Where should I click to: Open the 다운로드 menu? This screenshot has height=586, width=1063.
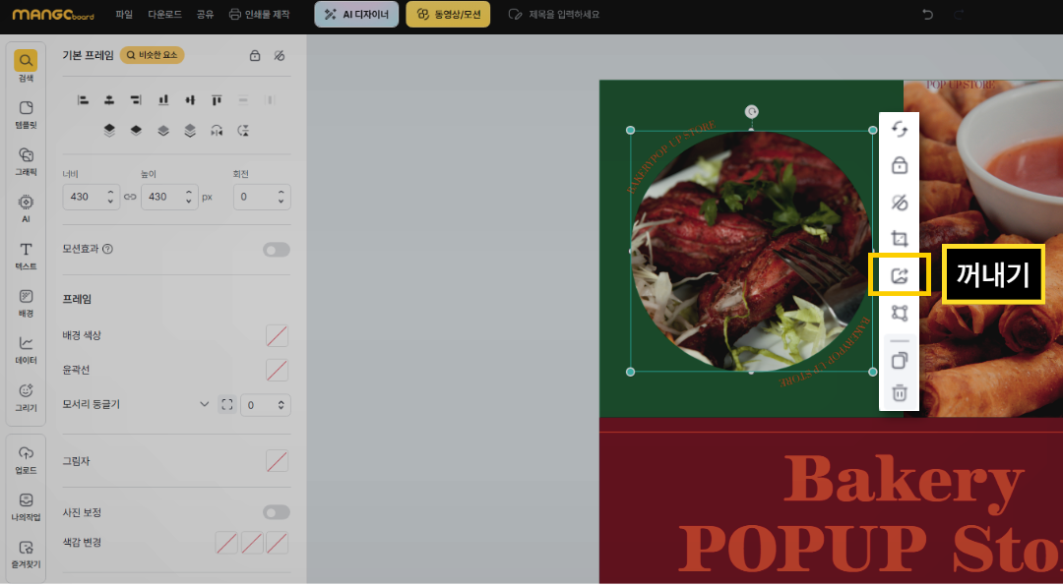click(x=164, y=15)
